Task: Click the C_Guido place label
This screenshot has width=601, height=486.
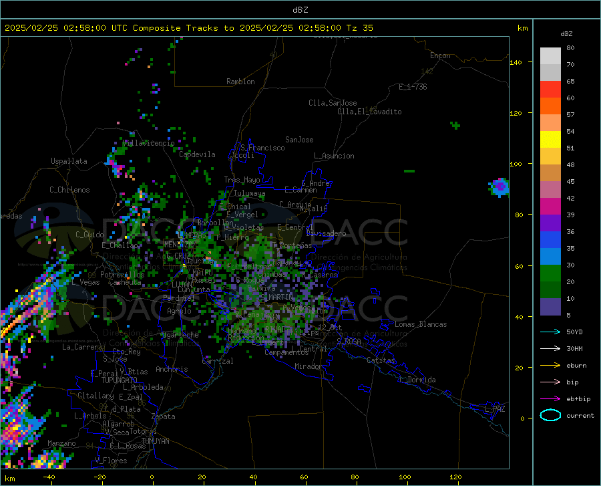Action: click(89, 235)
